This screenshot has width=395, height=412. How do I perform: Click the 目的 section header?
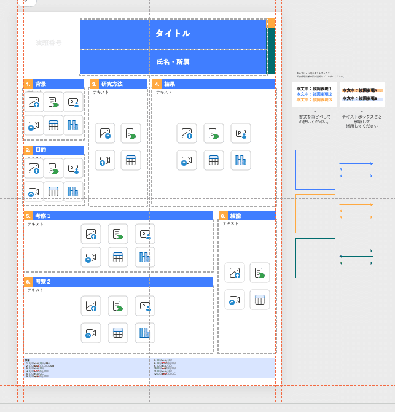(53, 150)
